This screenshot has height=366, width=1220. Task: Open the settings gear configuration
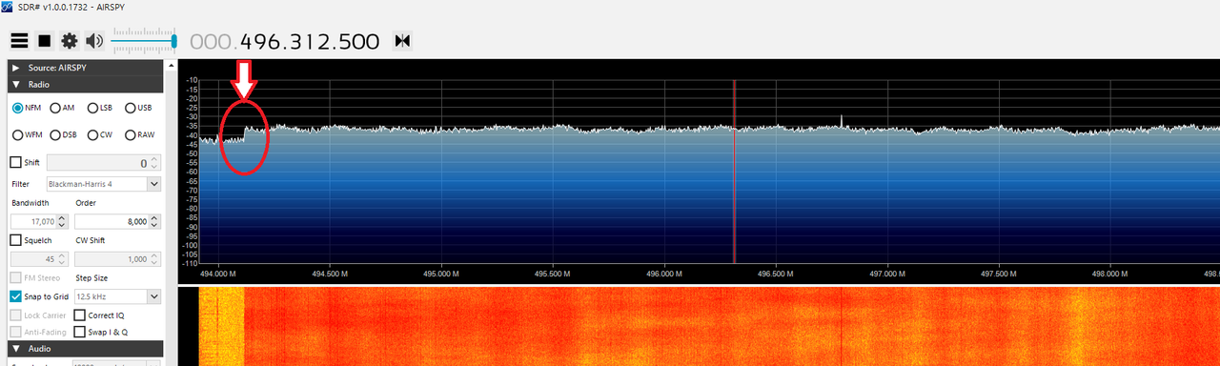69,41
